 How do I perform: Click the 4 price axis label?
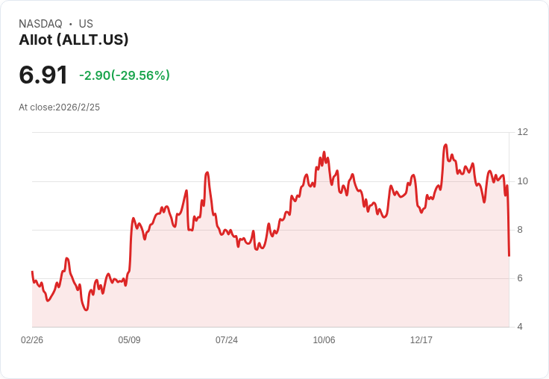pyautogui.click(x=520, y=327)
